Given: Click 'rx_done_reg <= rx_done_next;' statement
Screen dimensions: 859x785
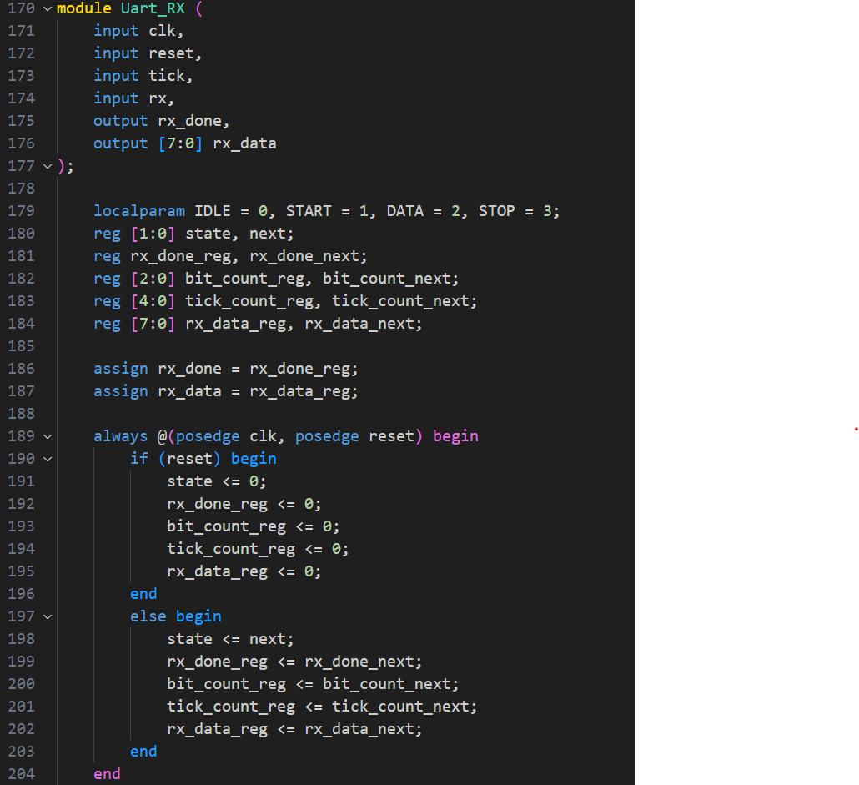Looking at the screenshot, I should pyautogui.click(x=294, y=662).
